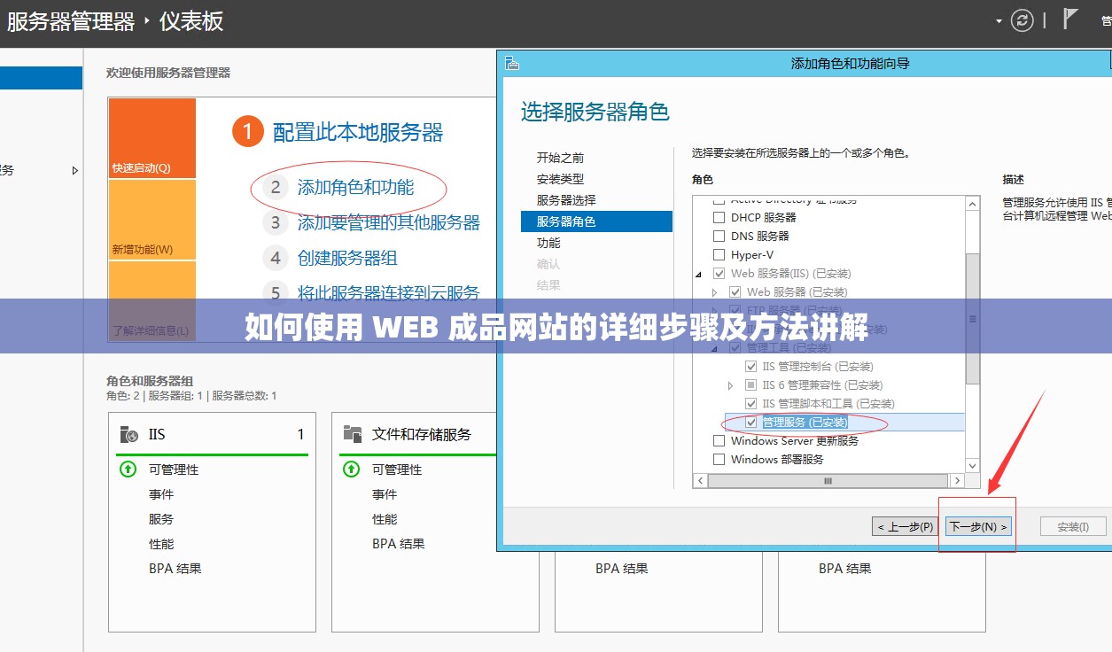Click 服务器管理器 in the breadcrumb title

(71, 21)
